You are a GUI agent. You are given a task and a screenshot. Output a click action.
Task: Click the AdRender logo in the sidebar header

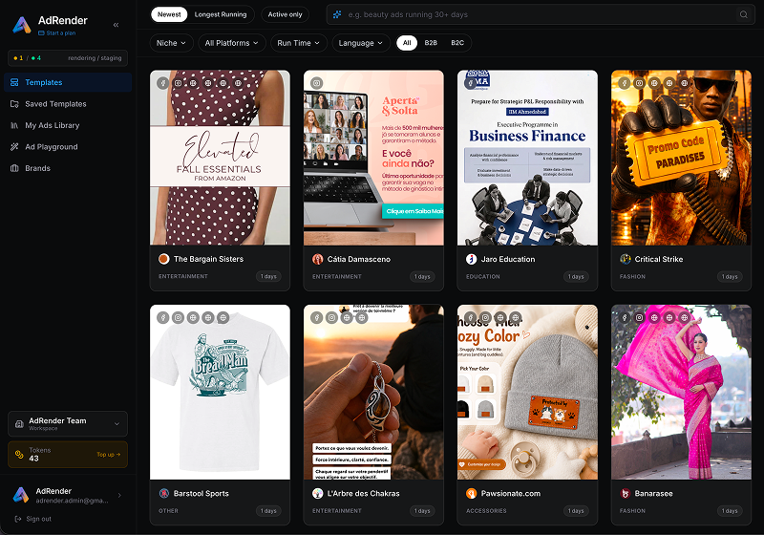point(21,25)
